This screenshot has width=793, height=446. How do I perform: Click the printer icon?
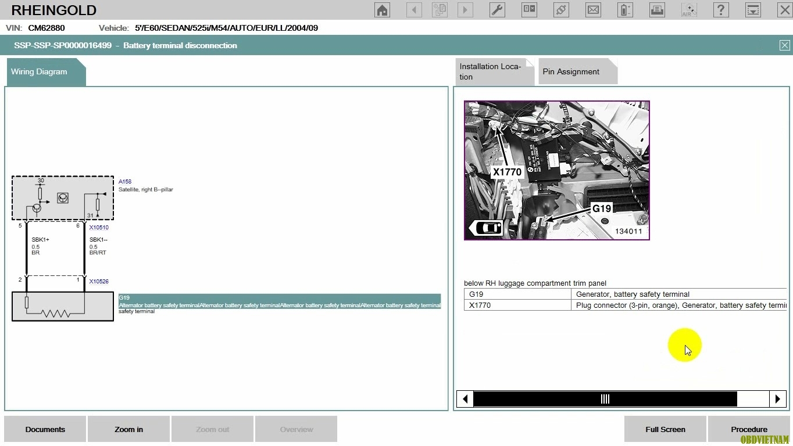point(657,10)
